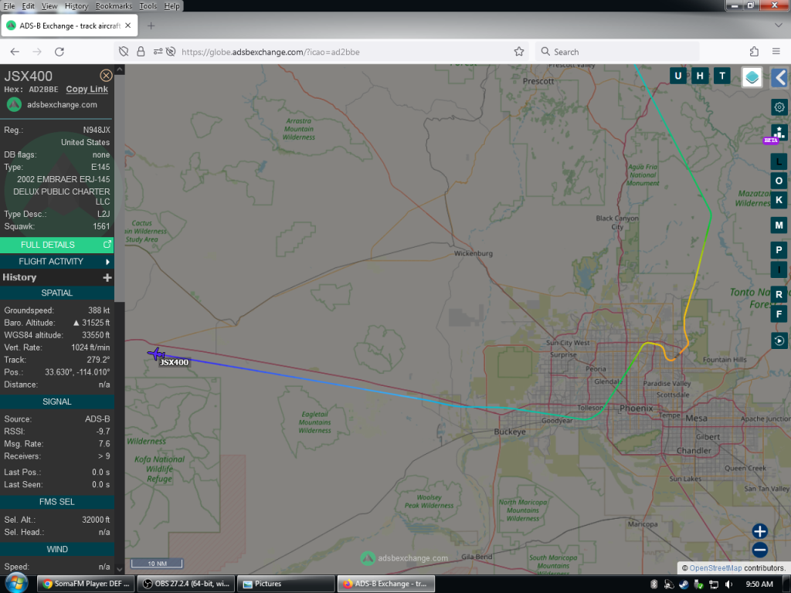Go back in browser history
This screenshot has height=593, width=791.
[x=15, y=52]
